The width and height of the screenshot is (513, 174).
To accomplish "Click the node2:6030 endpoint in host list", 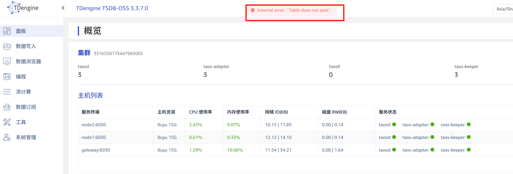I will tap(94, 125).
